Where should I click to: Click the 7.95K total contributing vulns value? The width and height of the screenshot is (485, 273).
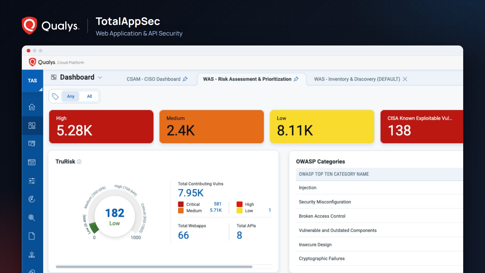point(191,193)
